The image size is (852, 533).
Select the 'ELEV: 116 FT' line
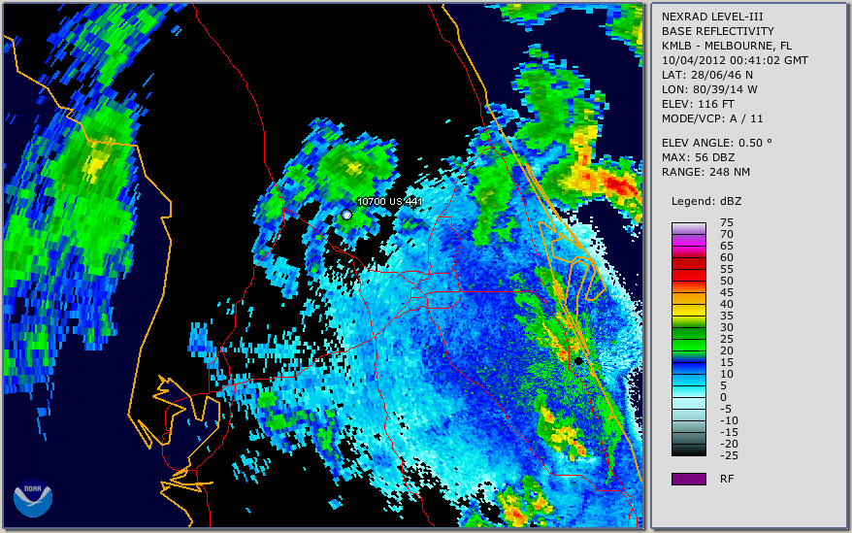click(x=698, y=104)
